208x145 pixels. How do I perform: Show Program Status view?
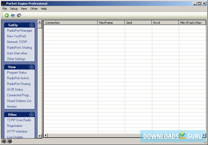(17, 72)
